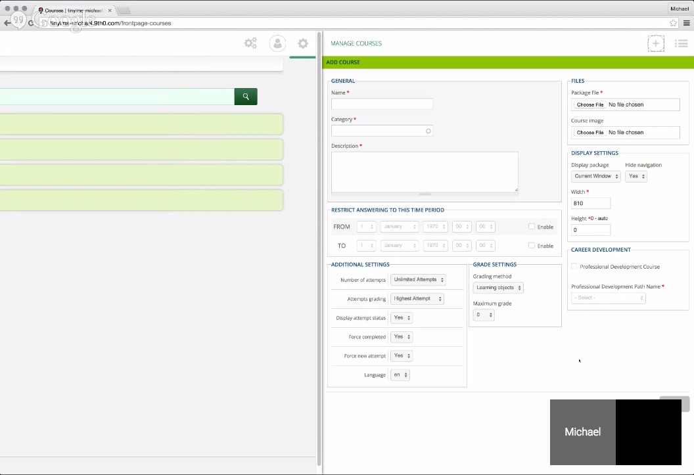Open the new tab button
Viewport: 694px width, 475px height.
(124, 11)
